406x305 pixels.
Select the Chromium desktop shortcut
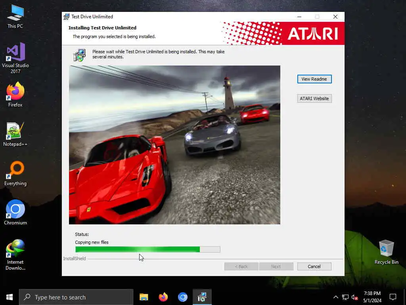pyautogui.click(x=15, y=212)
